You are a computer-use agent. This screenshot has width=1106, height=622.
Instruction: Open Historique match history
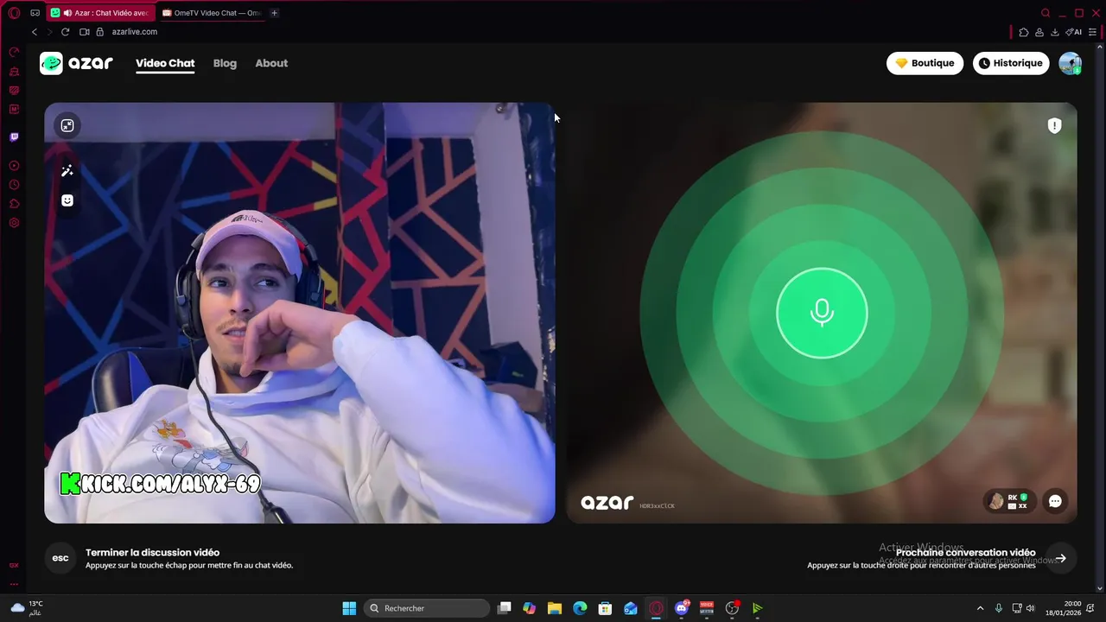coord(1011,63)
